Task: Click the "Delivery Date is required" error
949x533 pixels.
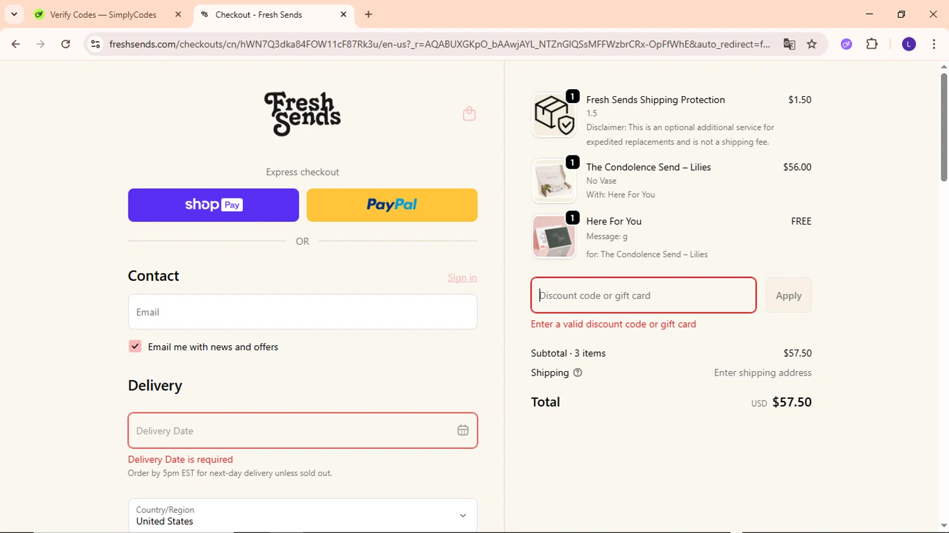Action: click(x=180, y=460)
